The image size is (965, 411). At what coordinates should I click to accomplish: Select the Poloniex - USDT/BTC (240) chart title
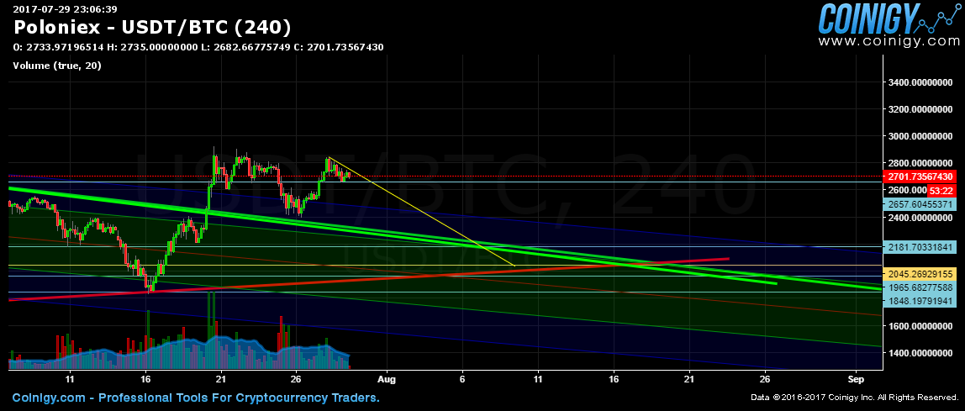pyautogui.click(x=152, y=28)
